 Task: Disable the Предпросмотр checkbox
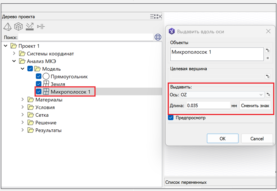click(171, 118)
